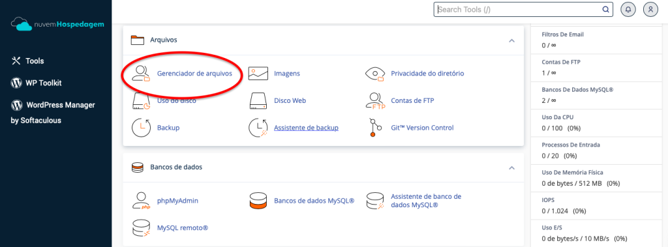Open the Backup link
668x247 pixels.
pos(168,128)
